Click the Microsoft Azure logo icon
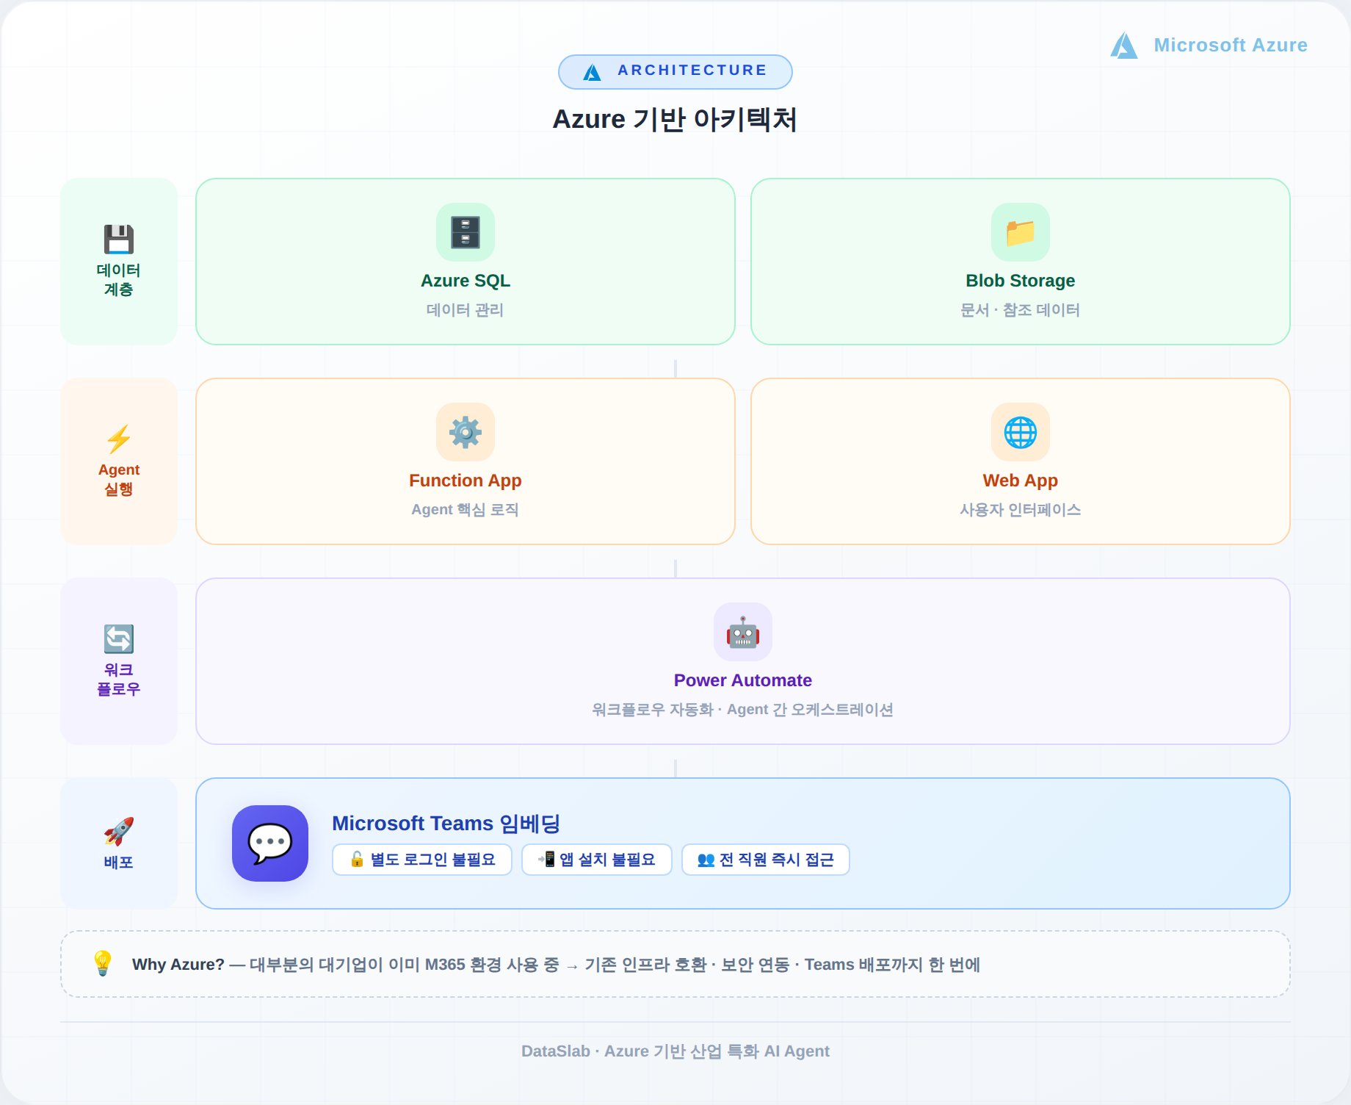Image resolution: width=1351 pixels, height=1105 pixels. tap(1124, 46)
